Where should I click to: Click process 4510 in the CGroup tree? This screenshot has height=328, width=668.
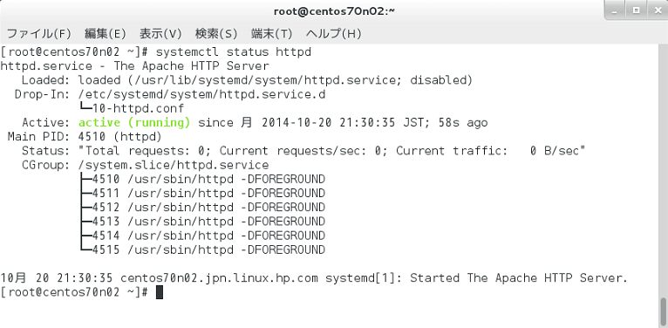tap(208, 179)
